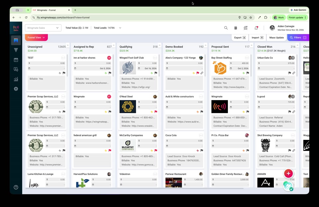The image size is (319, 207).
Task: Expand chevron beside Total Leads
Action: (120, 28)
